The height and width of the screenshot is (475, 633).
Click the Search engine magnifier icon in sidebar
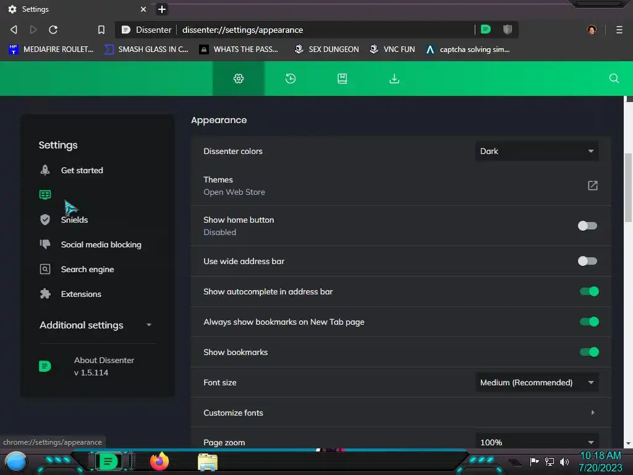point(45,269)
